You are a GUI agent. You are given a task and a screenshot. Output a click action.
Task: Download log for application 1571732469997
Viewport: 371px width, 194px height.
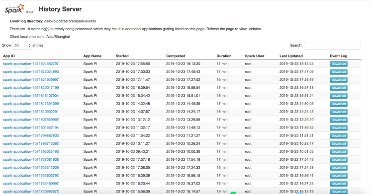[339, 184]
